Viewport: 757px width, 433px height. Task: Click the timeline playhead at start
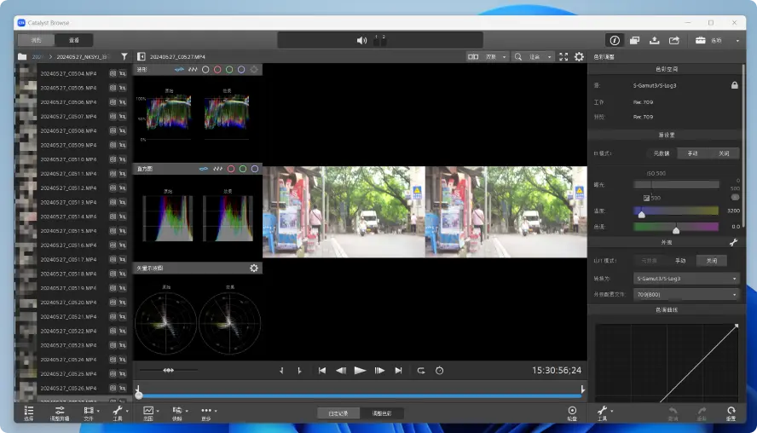coord(139,395)
